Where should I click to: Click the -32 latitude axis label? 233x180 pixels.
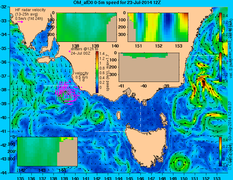tap(4, 7)
